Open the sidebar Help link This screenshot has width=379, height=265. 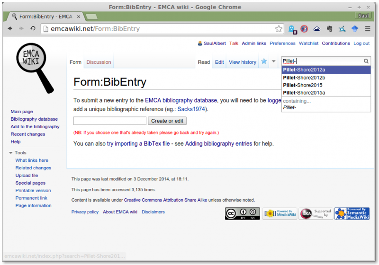[x=16, y=141]
